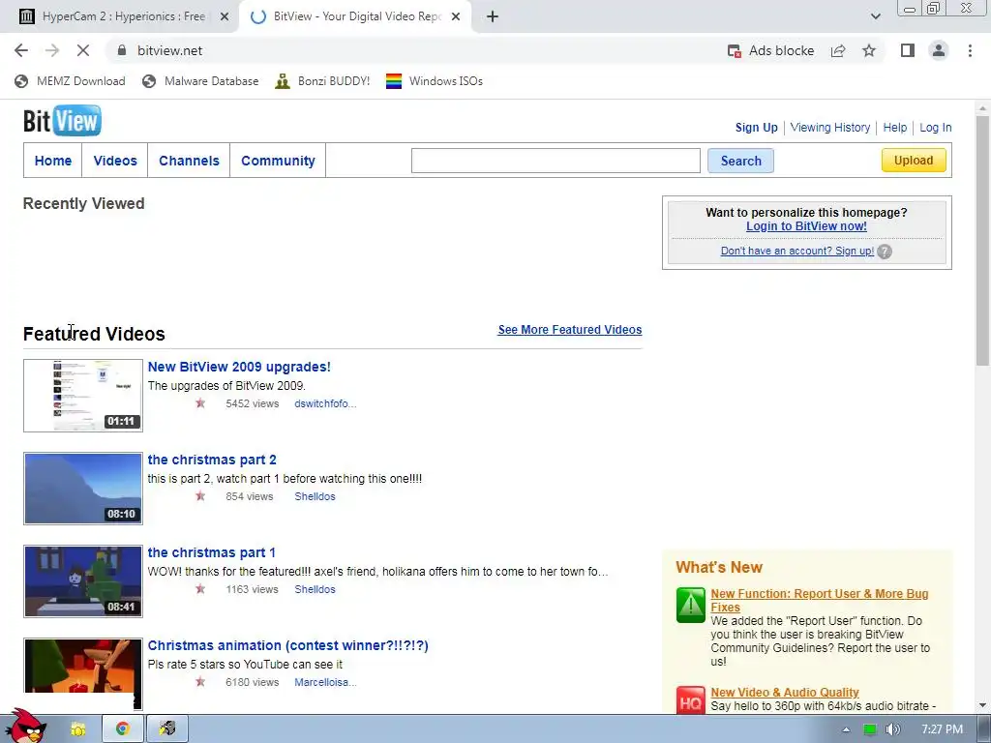Click the red HQ news icon
The height and width of the screenshot is (743, 991).
690,700
